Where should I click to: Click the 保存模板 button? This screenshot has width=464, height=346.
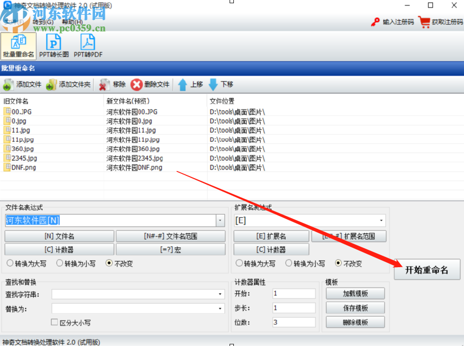(355, 308)
